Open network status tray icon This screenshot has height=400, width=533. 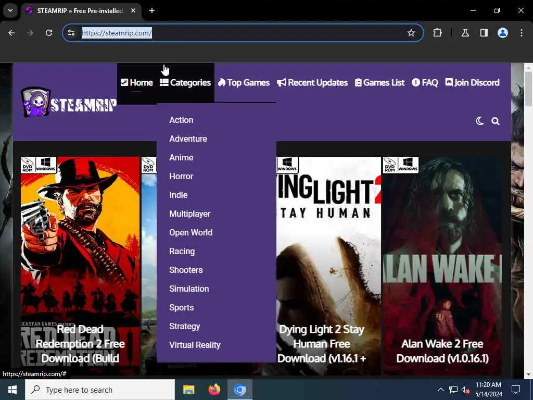pyautogui.click(x=453, y=390)
